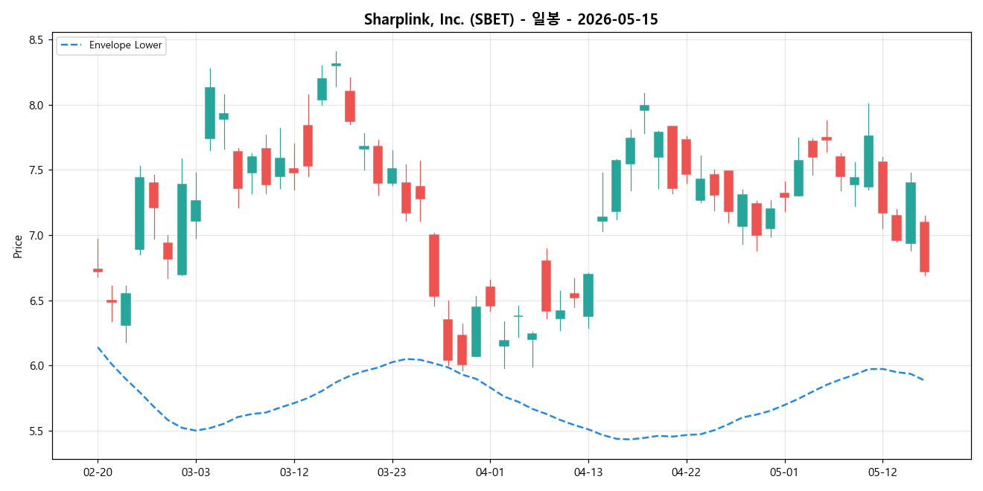This screenshot has width=983, height=491.
Task: Click the 8.5 y-axis tick label
Action: pyautogui.click(x=36, y=40)
